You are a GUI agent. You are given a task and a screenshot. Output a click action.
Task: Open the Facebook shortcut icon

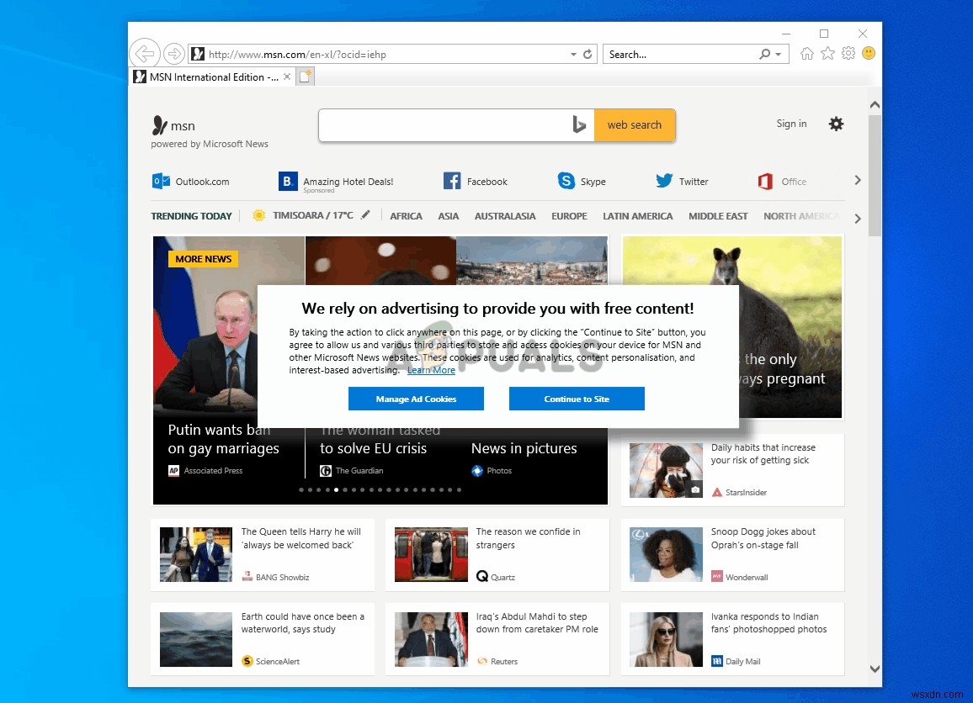click(451, 181)
